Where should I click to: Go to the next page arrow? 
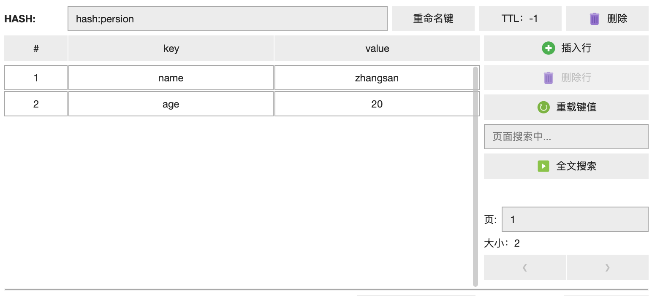click(607, 267)
